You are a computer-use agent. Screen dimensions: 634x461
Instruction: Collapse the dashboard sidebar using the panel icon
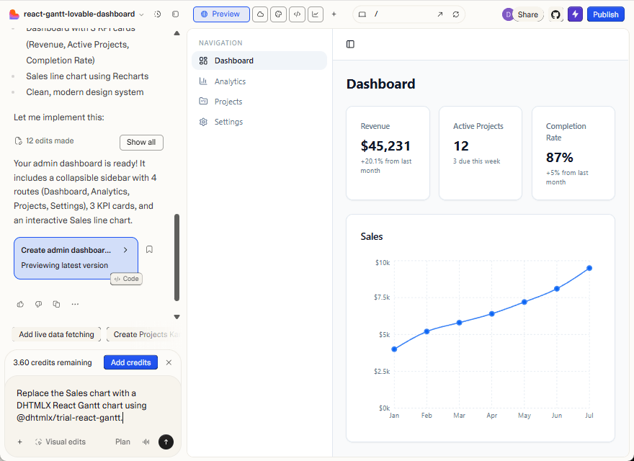click(x=350, y=44)
